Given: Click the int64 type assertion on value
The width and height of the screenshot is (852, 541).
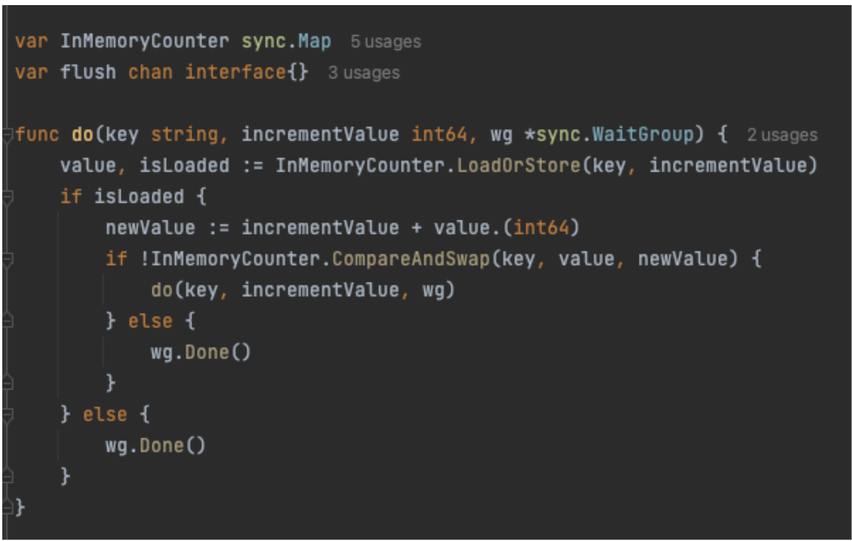Looking at the screenshot, I should click(541, 228).
